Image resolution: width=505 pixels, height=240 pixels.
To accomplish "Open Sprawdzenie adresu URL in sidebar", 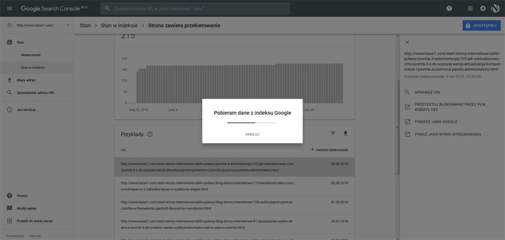I will click(x=37, y=93).
